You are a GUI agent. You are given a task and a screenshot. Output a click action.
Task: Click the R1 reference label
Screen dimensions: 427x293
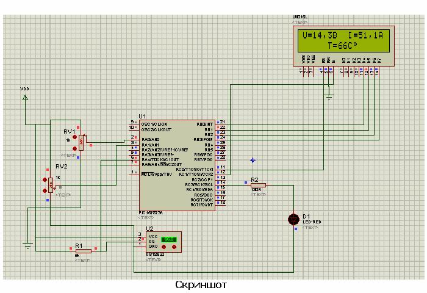[x=79, y=245]
